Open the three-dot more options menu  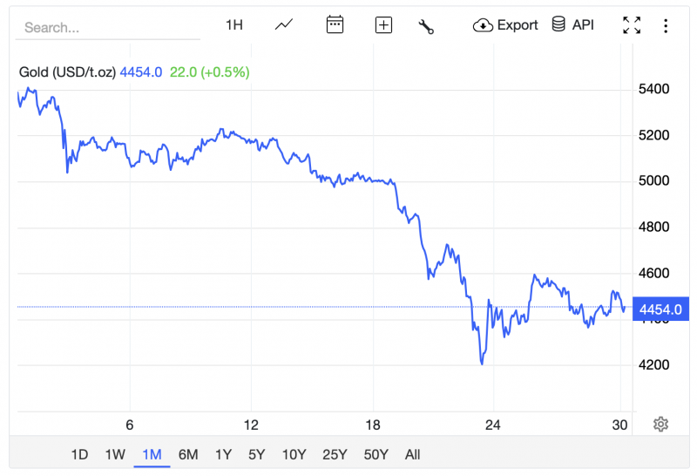coord(667,25)
